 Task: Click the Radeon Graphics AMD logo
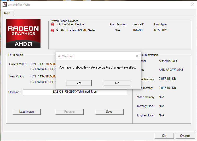(x=23, y=33)
